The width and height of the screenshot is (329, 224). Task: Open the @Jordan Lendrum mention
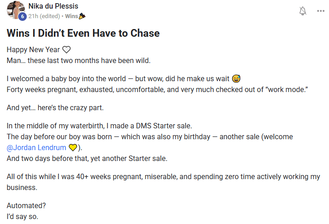(37, 147)
